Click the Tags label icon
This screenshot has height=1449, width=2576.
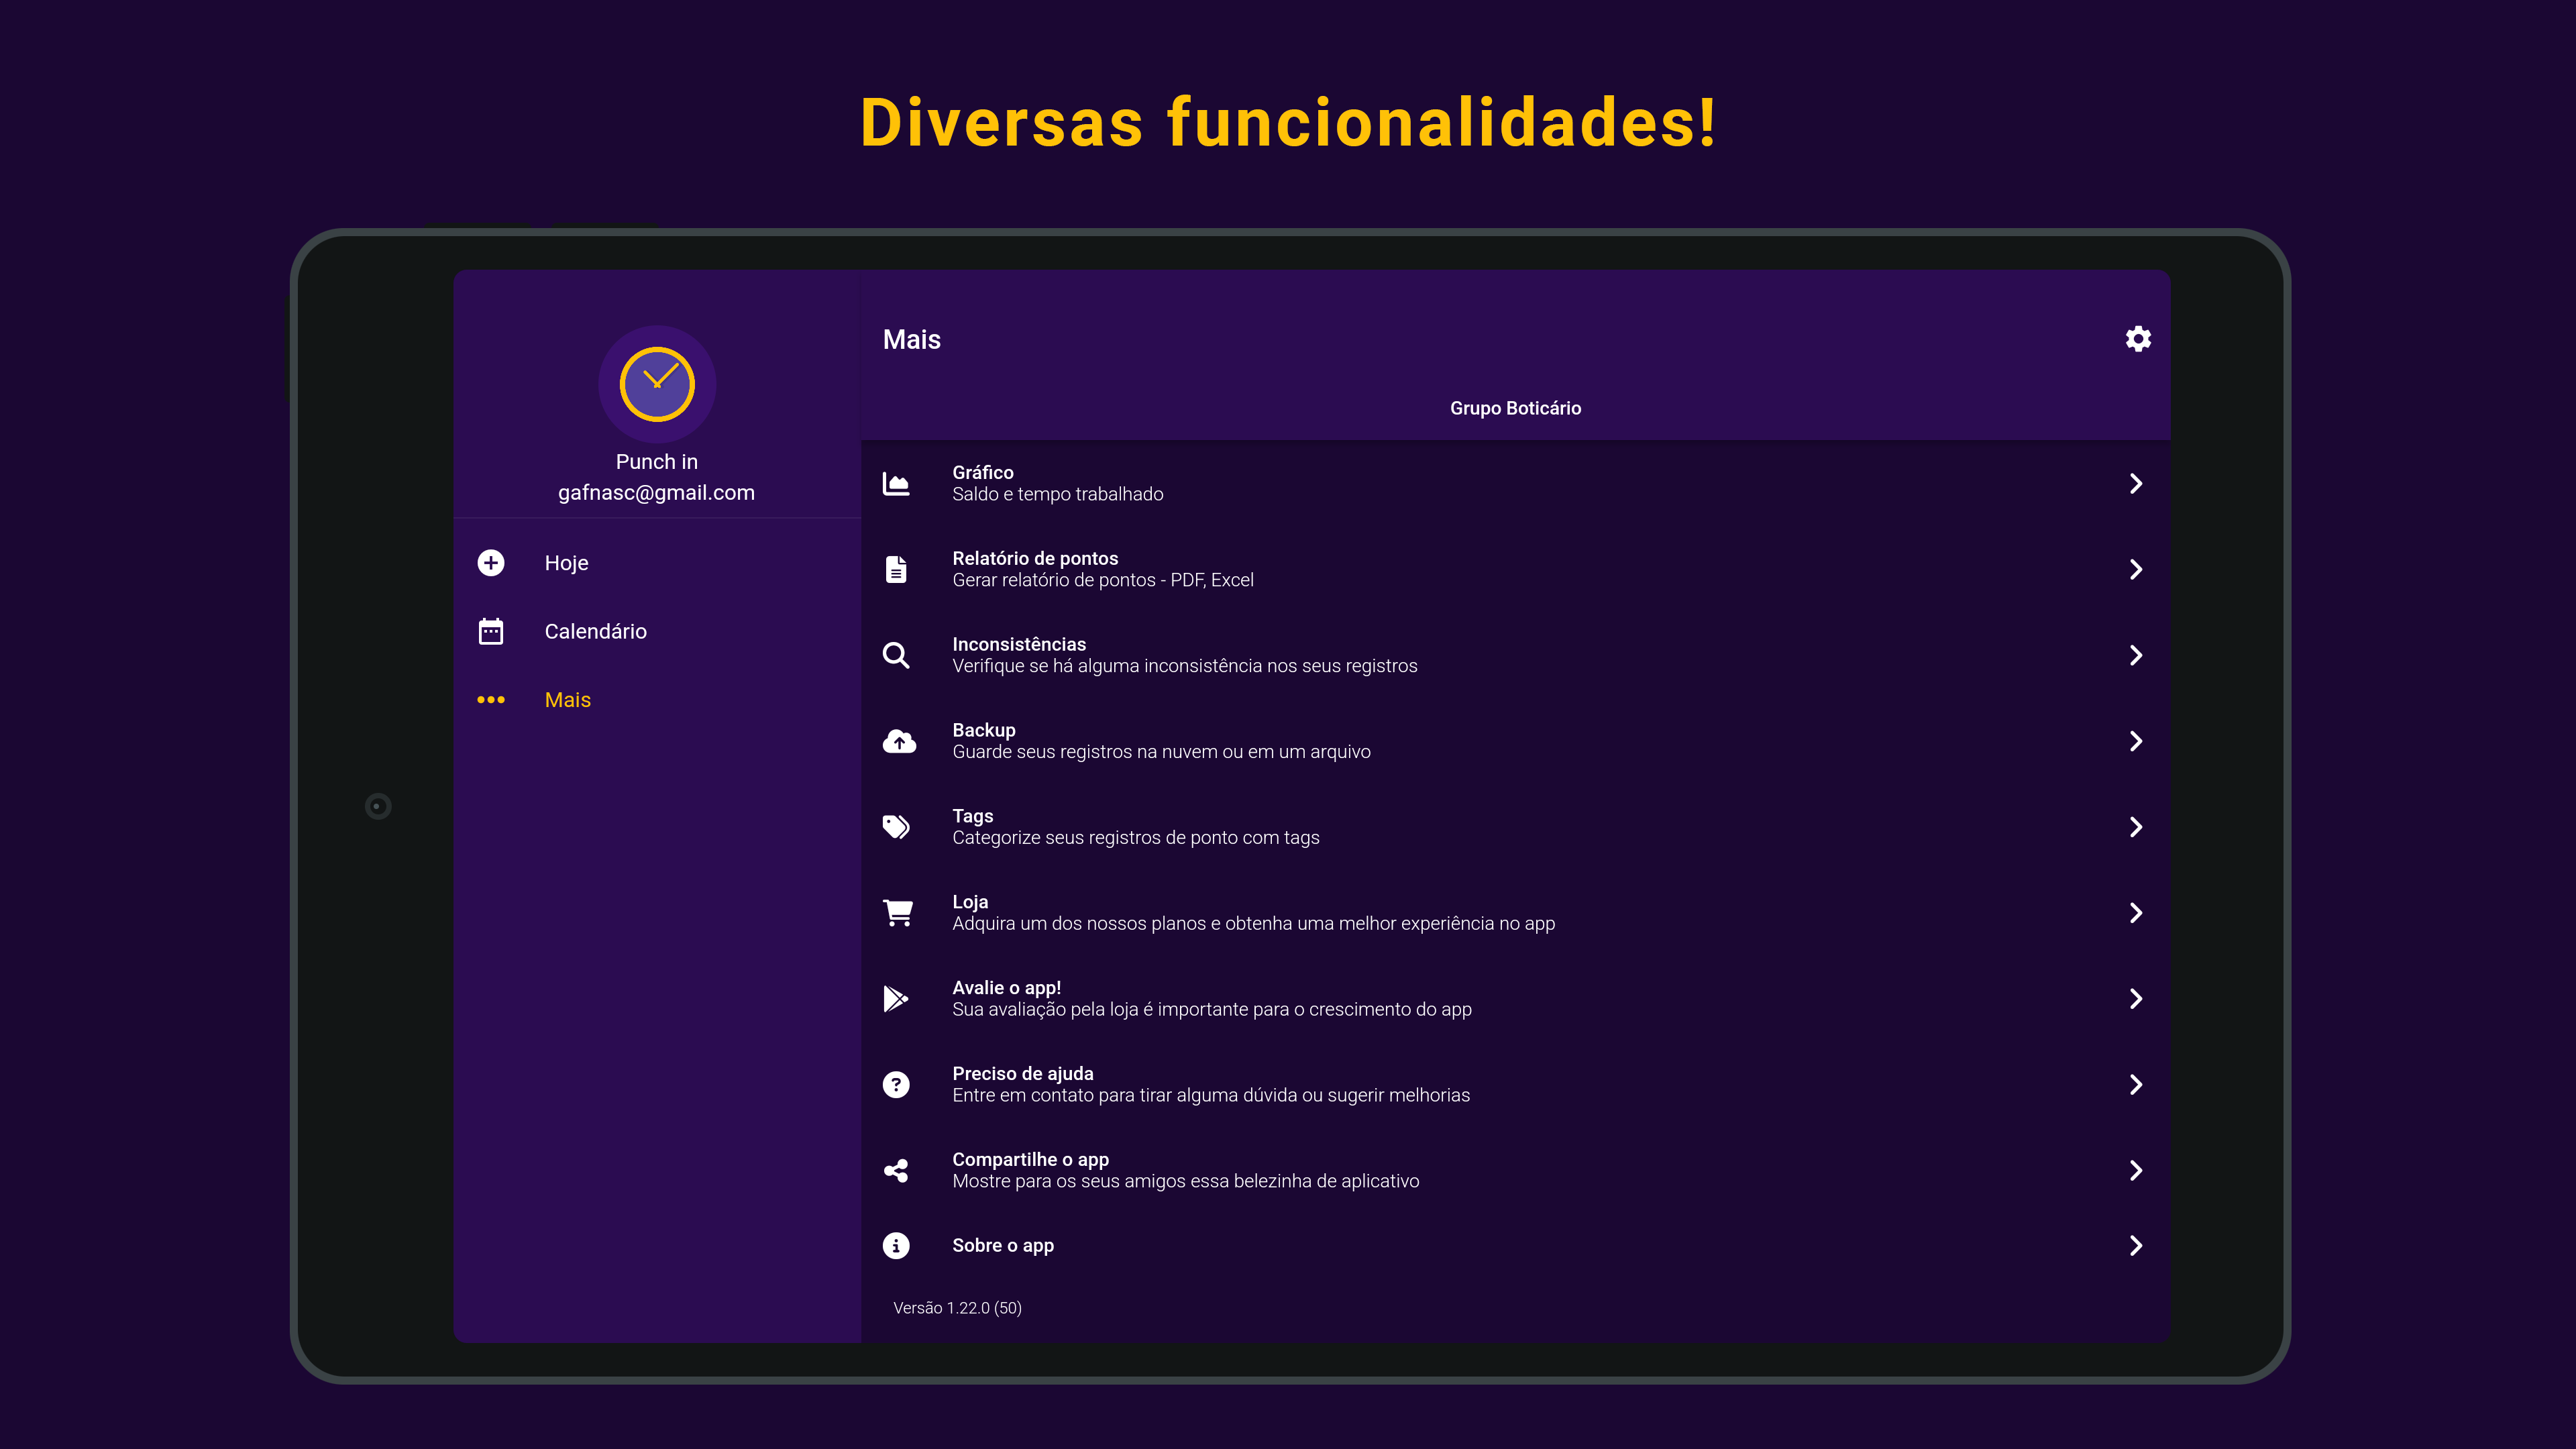point(897,827)
